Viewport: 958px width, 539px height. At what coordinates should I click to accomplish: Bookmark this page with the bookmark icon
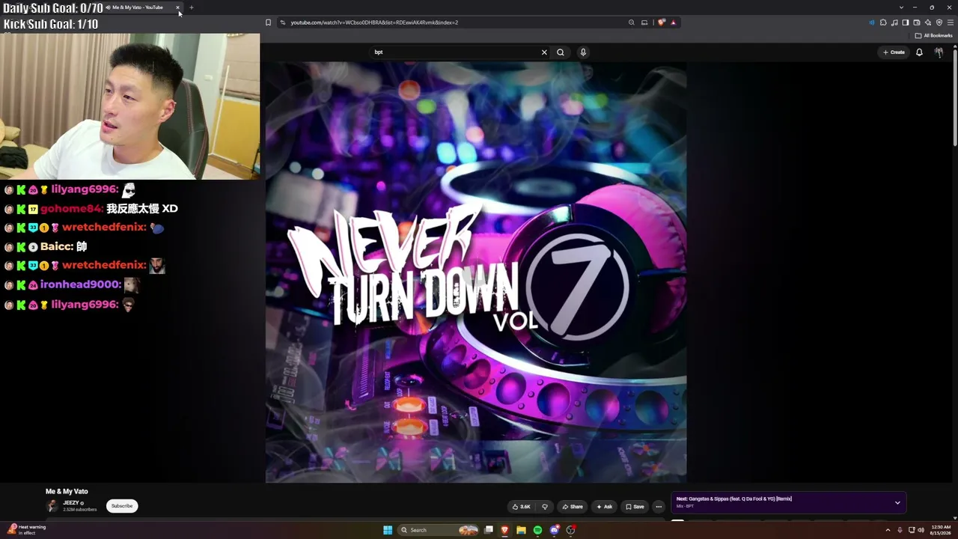click(x=268, y=22)
